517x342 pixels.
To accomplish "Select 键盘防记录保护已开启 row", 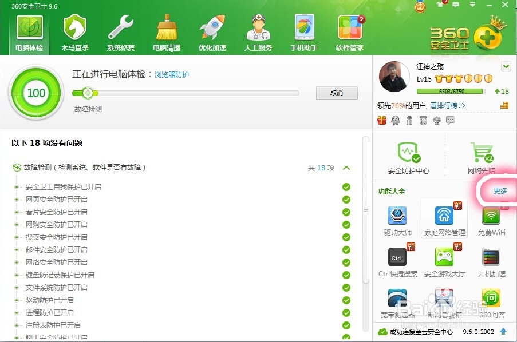I will tap(183, 275).
